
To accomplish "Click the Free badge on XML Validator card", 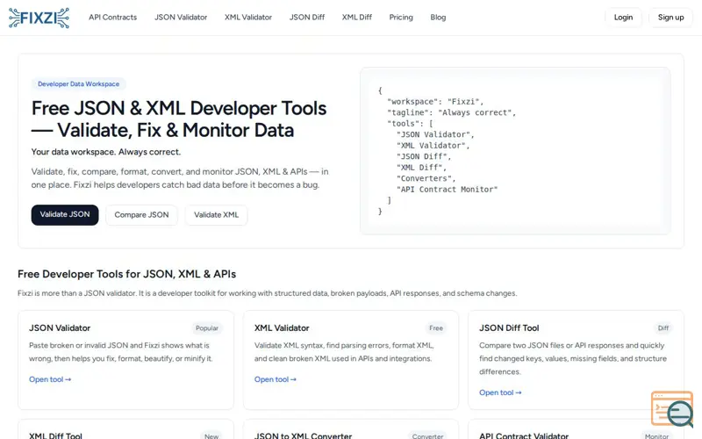I will (x=436, y=328).
